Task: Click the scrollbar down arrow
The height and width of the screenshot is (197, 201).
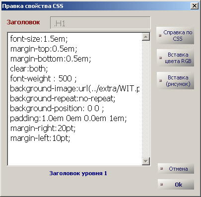Action: point(146,161)
